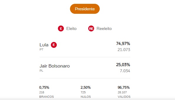Viewport: 175px width, 108px height.
Task: Click the BRANCOS label
Action: 46,97
